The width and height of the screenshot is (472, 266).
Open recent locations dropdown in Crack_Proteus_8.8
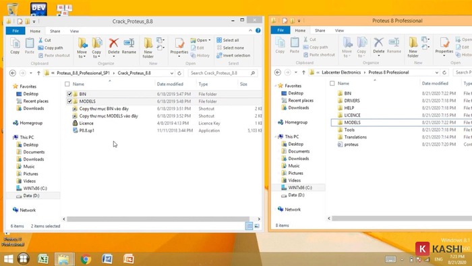pyautogui.click(x=31, y=73)
